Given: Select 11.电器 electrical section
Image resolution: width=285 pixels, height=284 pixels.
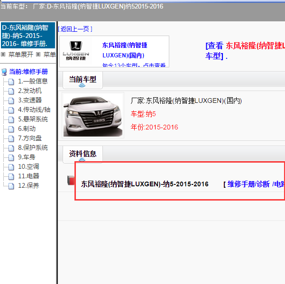Looking at the screenshot, I should [x=28, y=176].
